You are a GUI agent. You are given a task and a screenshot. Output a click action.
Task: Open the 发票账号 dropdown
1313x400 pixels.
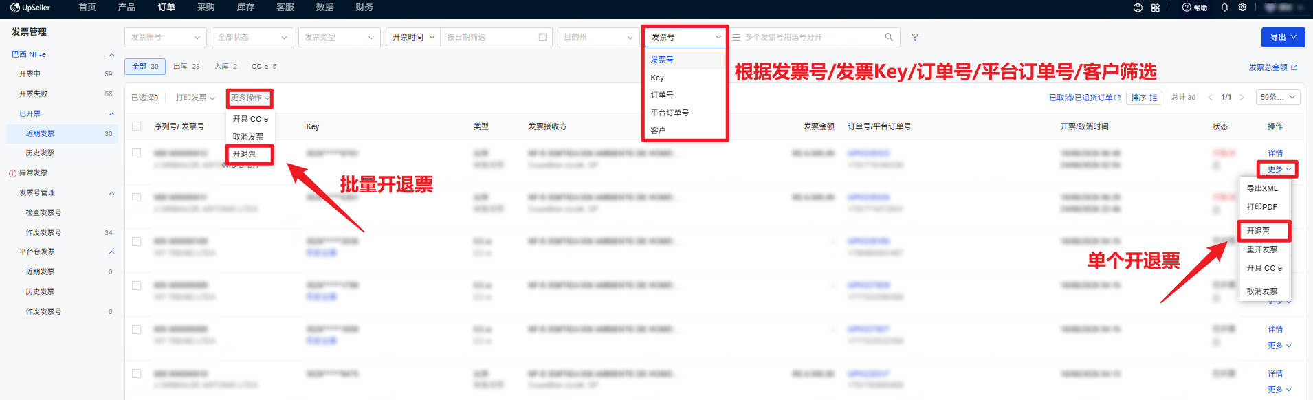tap(166, 37)
